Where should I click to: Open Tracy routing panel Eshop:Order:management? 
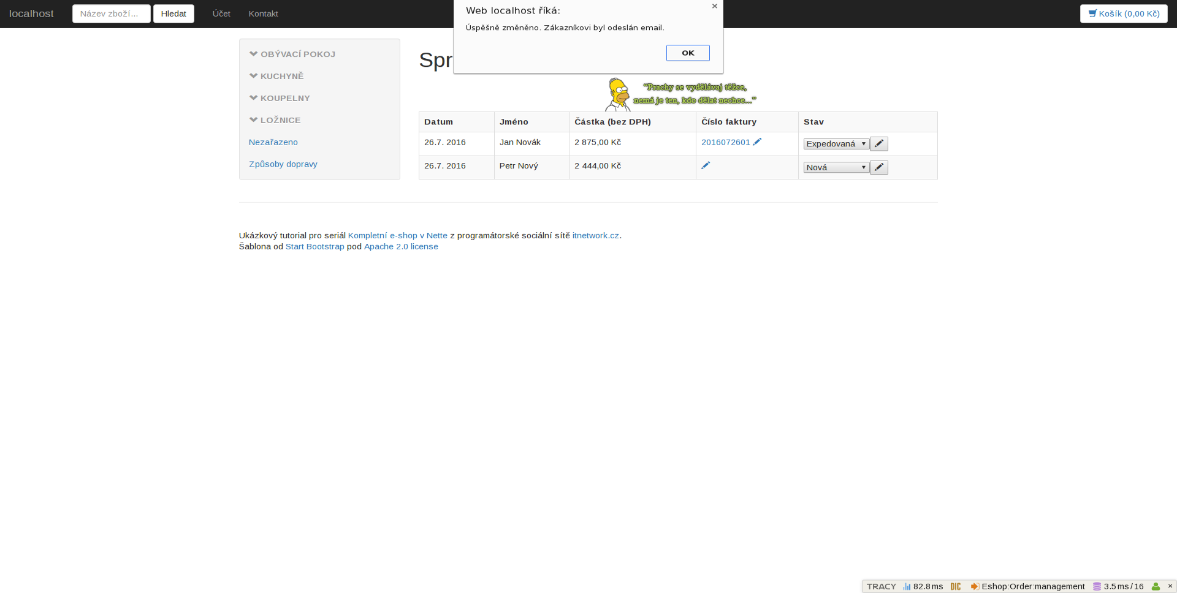coord(1028,586)
